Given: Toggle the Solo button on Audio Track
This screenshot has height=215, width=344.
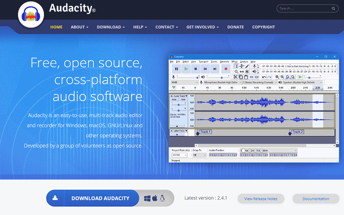Looking at the screenshot, I should coord(183,100).
